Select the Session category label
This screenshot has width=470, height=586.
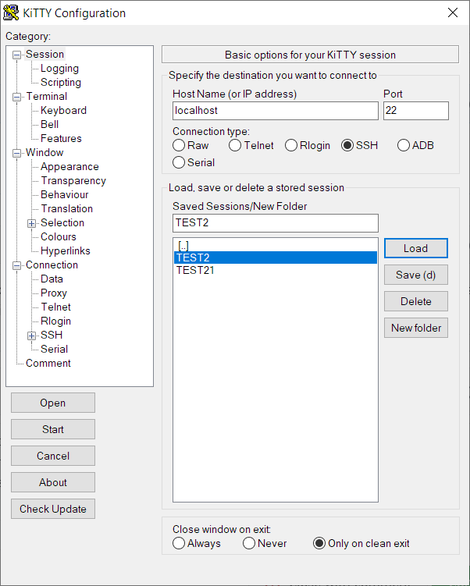pos(45,54)
